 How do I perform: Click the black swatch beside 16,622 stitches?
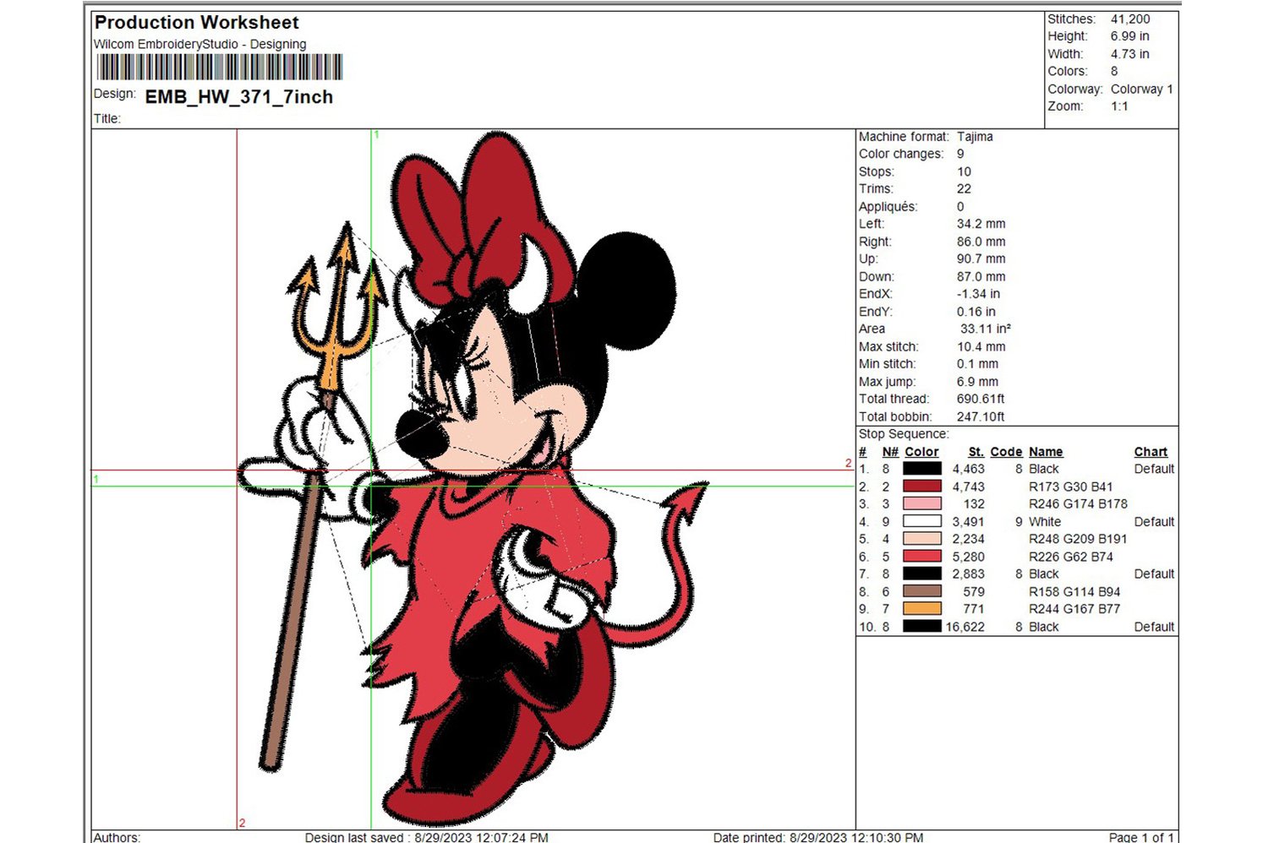click(922, 627)
